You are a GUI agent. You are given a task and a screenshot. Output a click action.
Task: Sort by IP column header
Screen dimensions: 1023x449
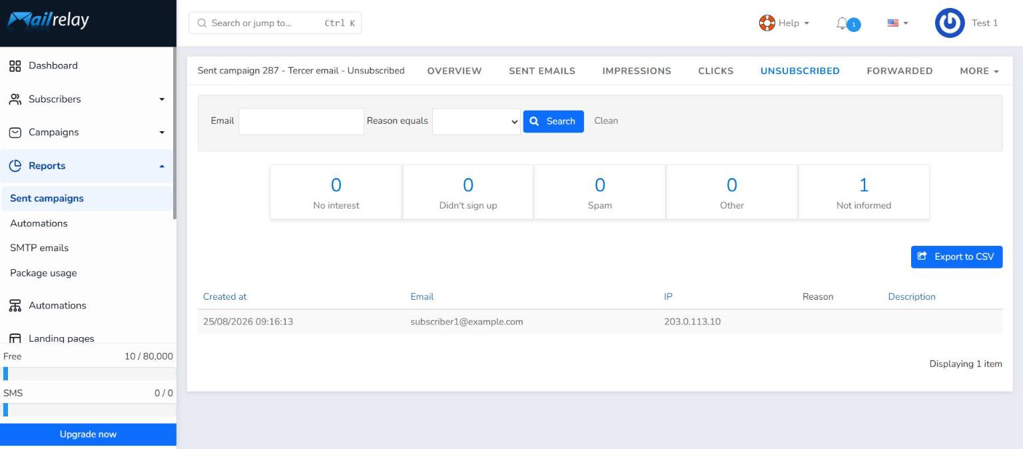coord(669,297)
